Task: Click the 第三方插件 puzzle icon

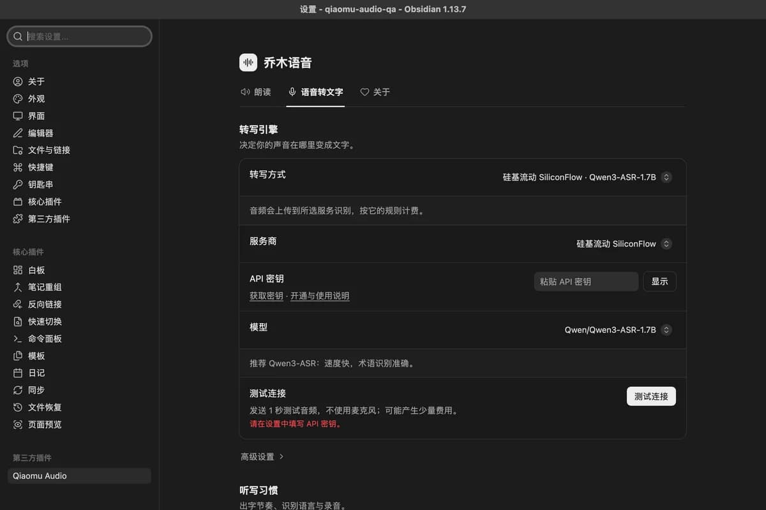Action: tap(18, 219)
